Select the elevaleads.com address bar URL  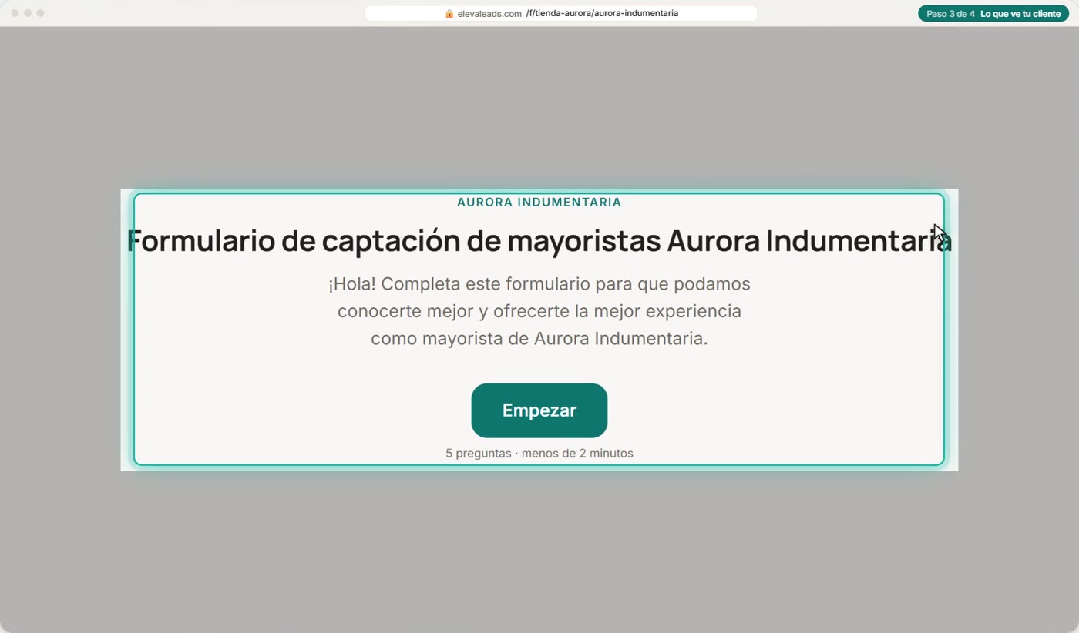561,14
